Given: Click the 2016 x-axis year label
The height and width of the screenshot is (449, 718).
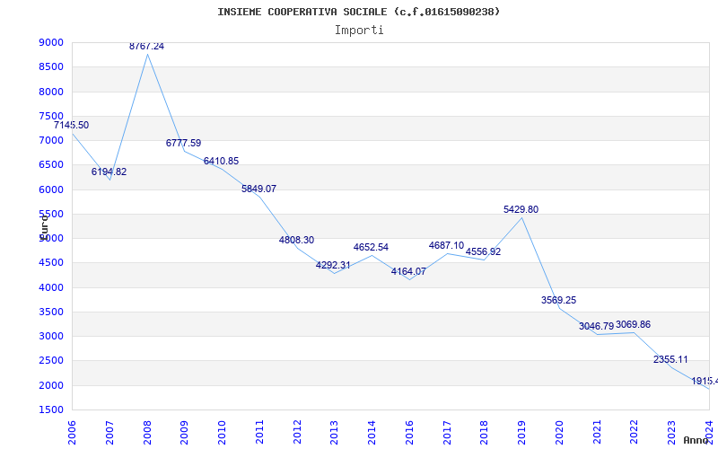Looking at the screenshot, I should (409, 433).
